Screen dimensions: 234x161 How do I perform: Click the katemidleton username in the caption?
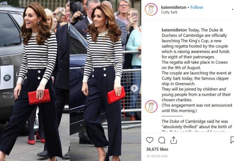point(174,30)
